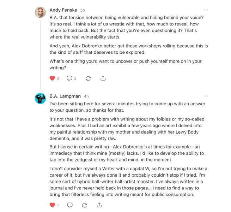
Task: Visit Andy Fenske's profile via name
Action: pyautogui.click(x=63, y=10)
